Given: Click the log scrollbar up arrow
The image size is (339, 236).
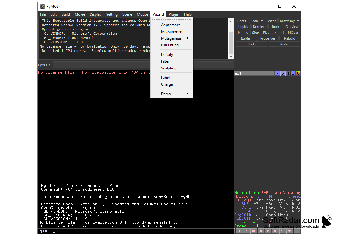Looking at the screenshot, I should coord(231,21).
